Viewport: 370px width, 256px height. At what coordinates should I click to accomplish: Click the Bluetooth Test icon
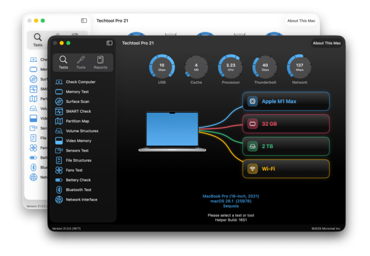tap(59, 190)
